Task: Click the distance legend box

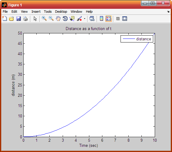Action: point(137,39)
